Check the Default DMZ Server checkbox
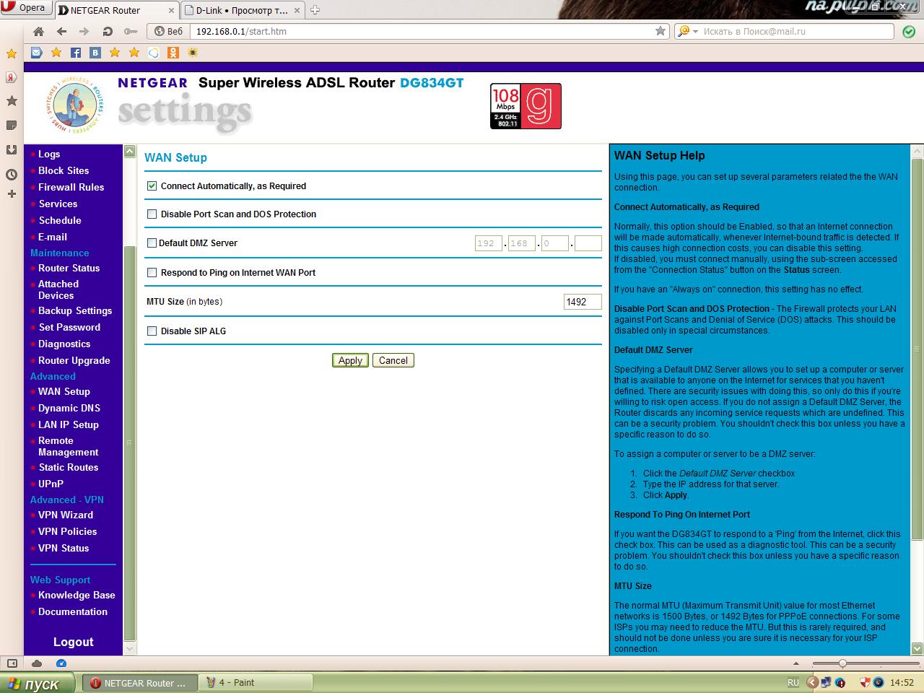Screen dimensions: 924x693 click(152, 243)
